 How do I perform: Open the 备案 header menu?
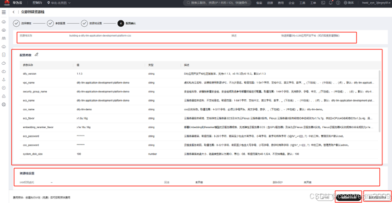pyautogui.click(x=259, y=3)
